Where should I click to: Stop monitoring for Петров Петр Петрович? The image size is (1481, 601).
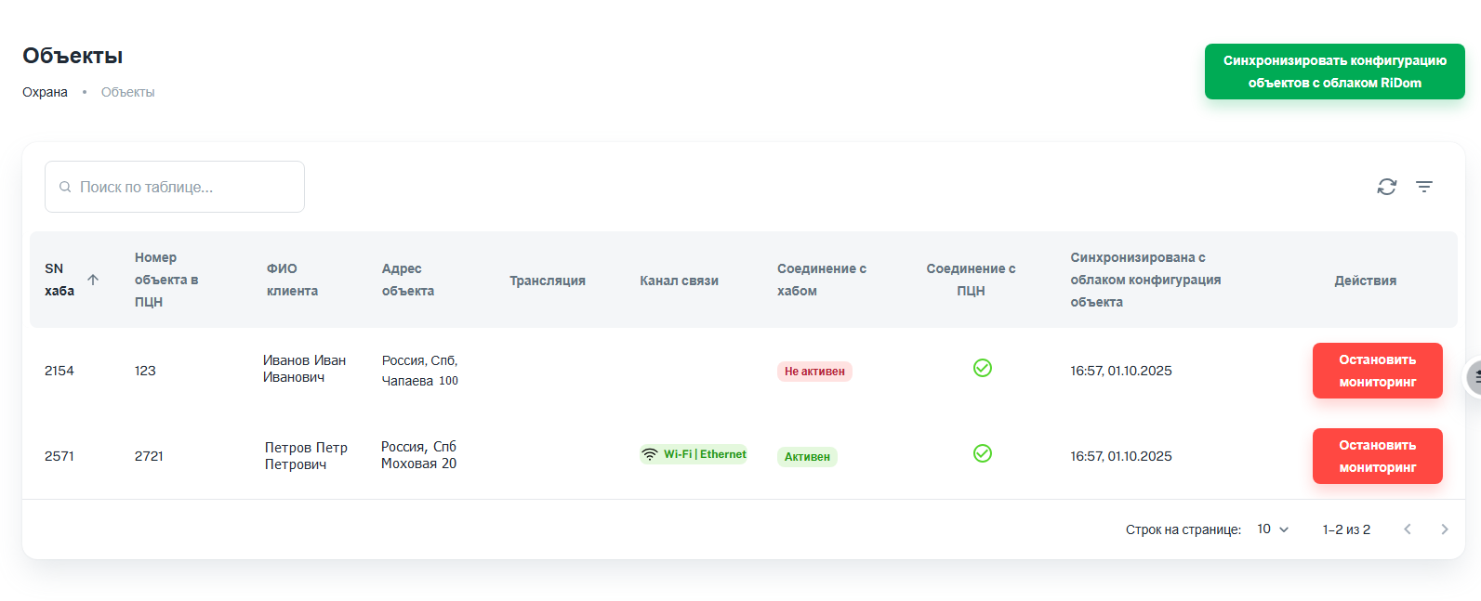click(1377, 456)
